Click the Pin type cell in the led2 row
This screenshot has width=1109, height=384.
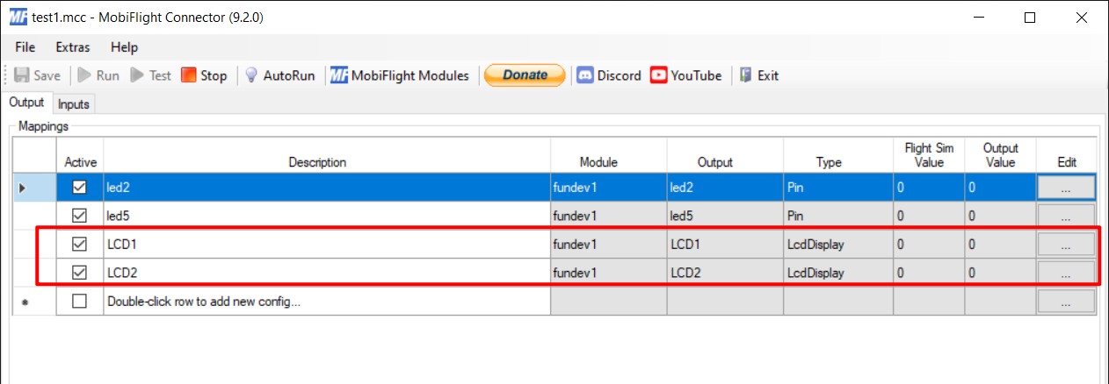tap(838, 187)
